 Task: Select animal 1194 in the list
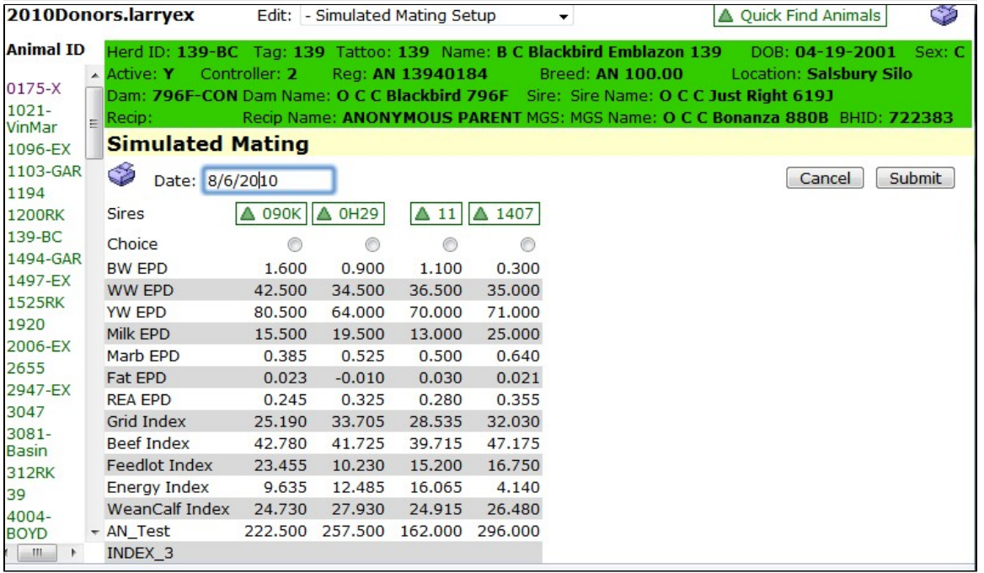pos(26,193)
